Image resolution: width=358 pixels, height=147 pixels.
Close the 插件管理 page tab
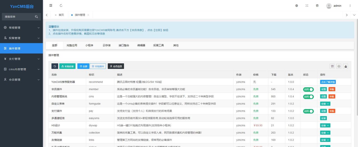(x=88, y=15)
